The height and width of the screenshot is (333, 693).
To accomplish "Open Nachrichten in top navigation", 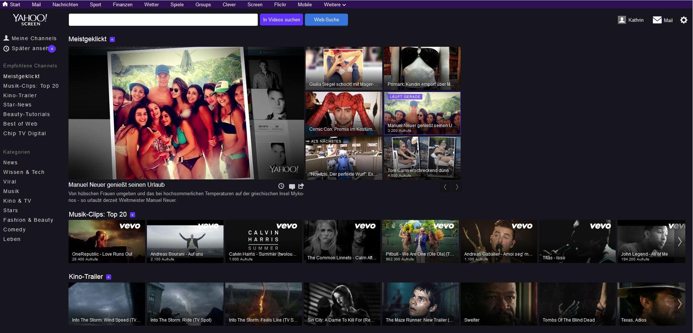I will 65,4.
